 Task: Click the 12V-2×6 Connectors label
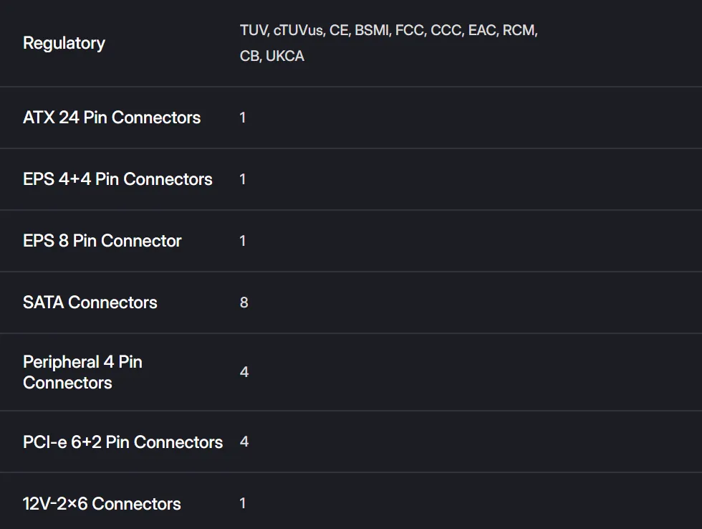102,504
